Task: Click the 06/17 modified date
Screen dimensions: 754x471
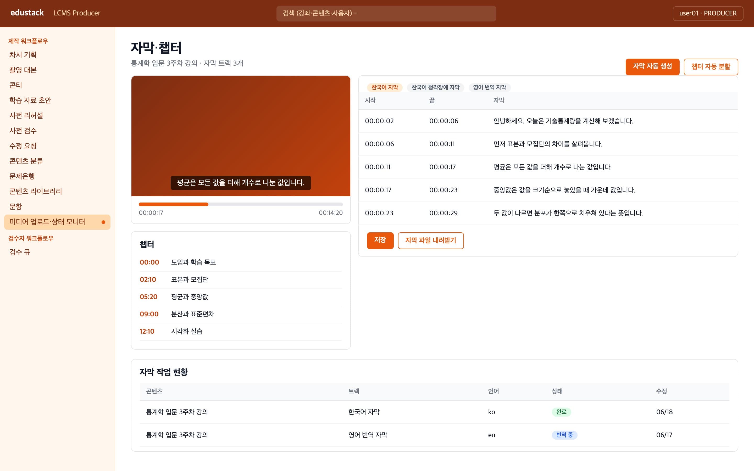Action: pyautogui.click(x=664, y=435)
